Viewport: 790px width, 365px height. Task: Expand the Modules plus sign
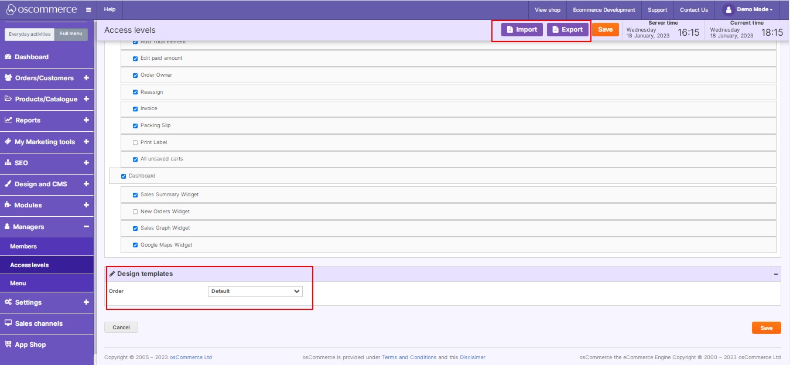86,205
